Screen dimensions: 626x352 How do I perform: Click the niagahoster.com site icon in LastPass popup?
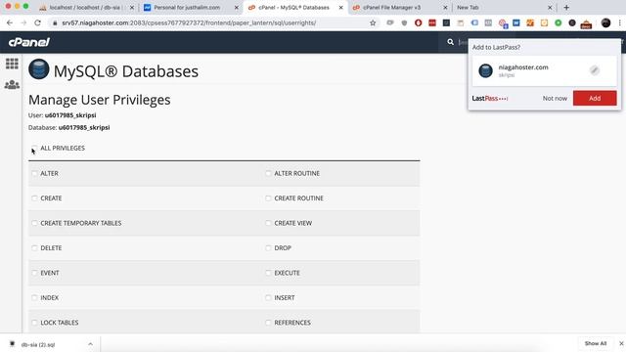point(485,70)
